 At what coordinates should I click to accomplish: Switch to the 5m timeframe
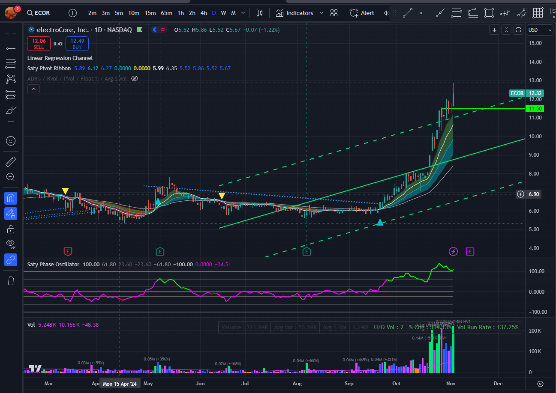pyautogui.click(x=119, y=13)
